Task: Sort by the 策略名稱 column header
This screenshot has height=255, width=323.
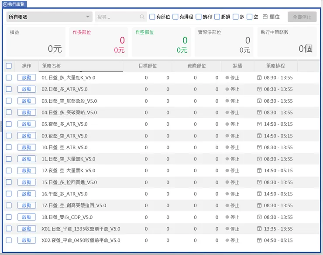Action: (x=81, y=66)
